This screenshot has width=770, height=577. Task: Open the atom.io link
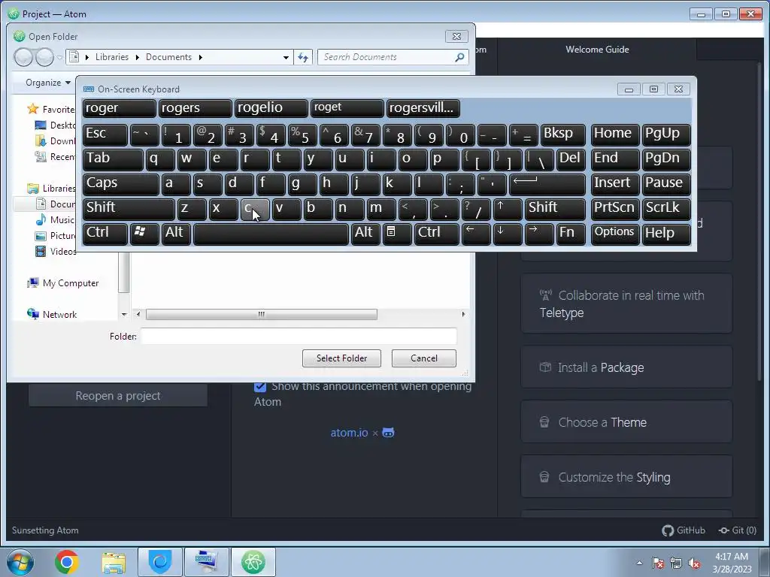[x=349, y=433]
